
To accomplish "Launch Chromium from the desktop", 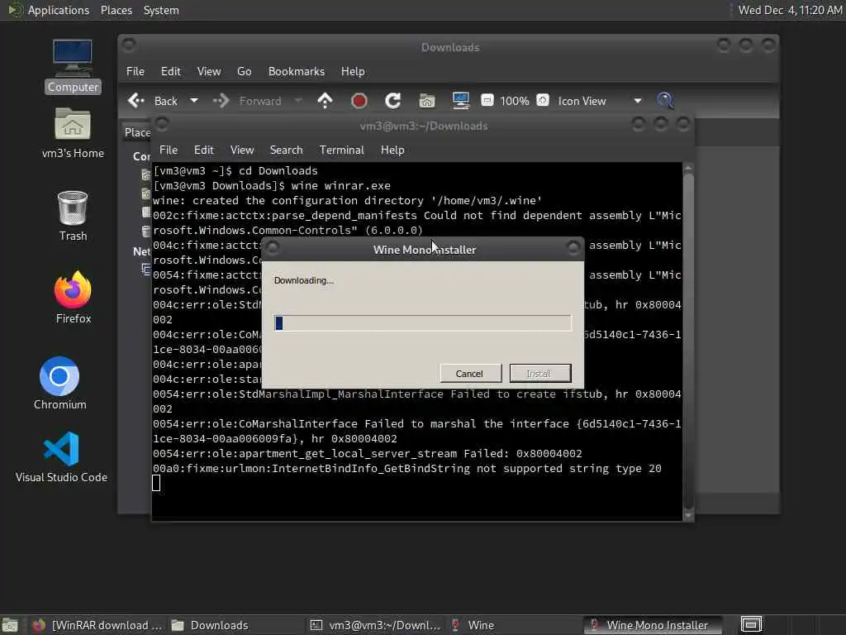I will click(59, 384).
